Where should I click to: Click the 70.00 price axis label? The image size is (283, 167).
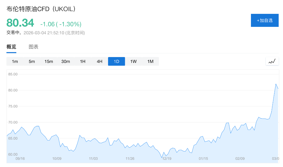pyautogui.click(x=13, y=122)
